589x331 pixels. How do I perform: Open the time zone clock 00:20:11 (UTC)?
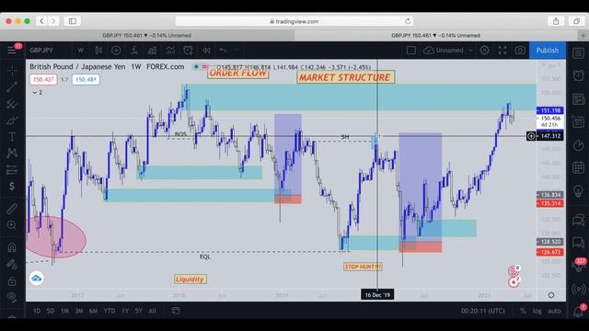pyautogui.click(x=483, y=311)
